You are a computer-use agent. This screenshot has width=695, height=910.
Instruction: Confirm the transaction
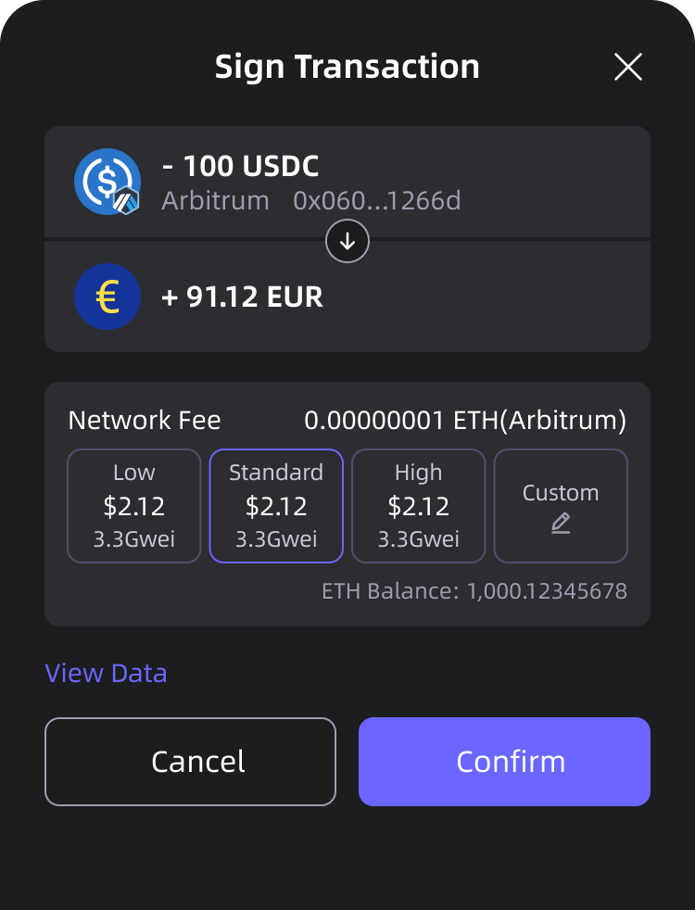pos(504,762)
